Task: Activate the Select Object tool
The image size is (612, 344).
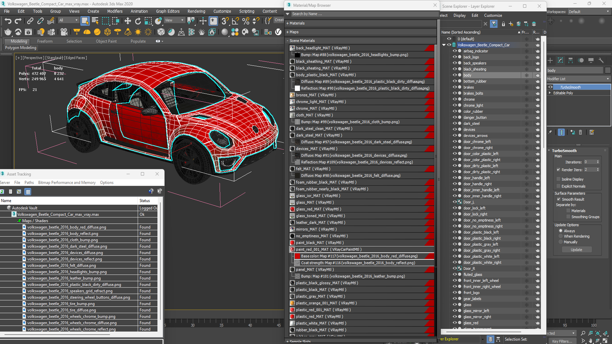Action: (x=85, y=21)
